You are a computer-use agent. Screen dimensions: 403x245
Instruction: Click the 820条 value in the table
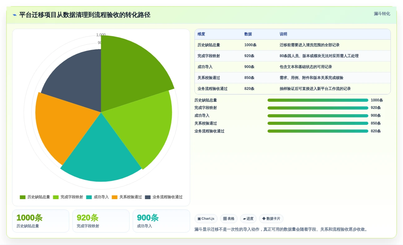(249, 89)
